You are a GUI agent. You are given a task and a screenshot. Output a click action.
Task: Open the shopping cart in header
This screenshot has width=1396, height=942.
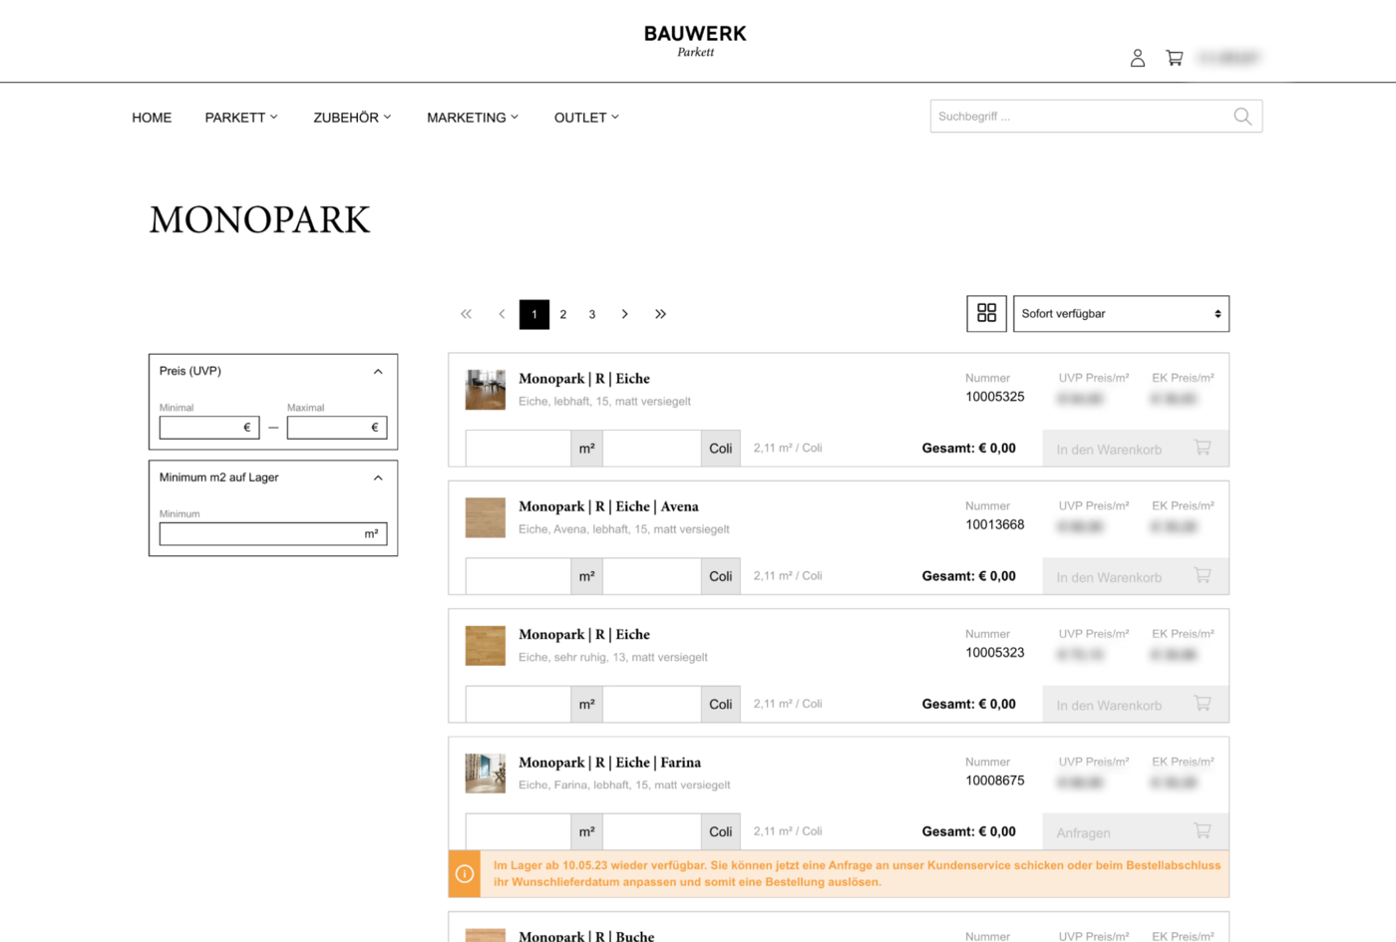(1175, 58)
